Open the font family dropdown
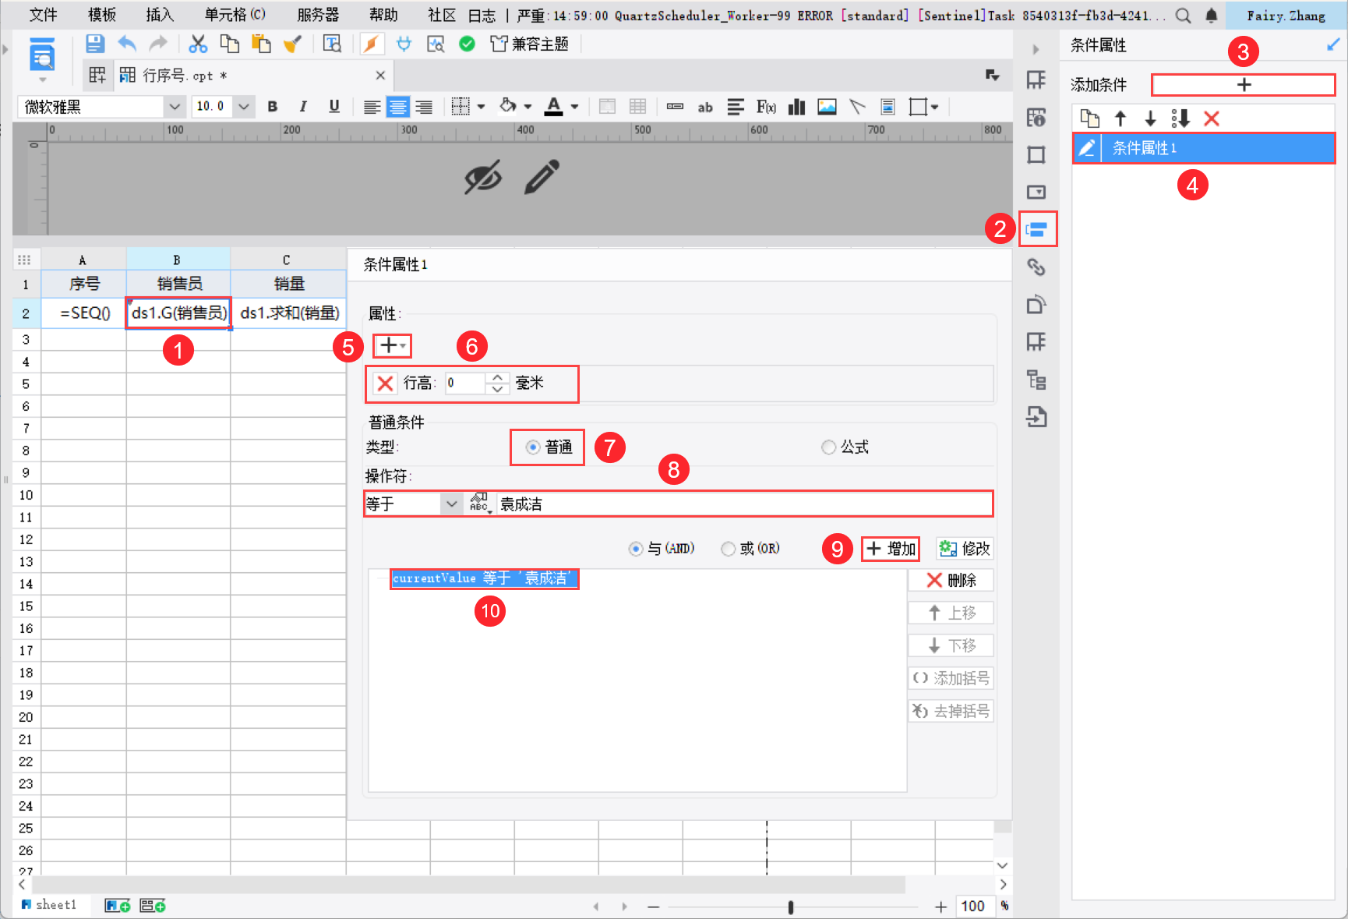The height and width of the screenshot is (919, 1348). [x=175, y=107]
